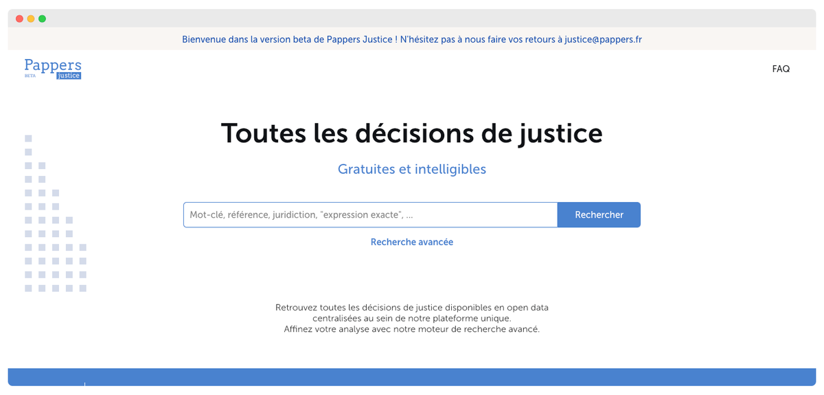The width and height of the screenshot is (824, 395).
Task: Click the empty gray window title bar
Action: coord(412,19)
